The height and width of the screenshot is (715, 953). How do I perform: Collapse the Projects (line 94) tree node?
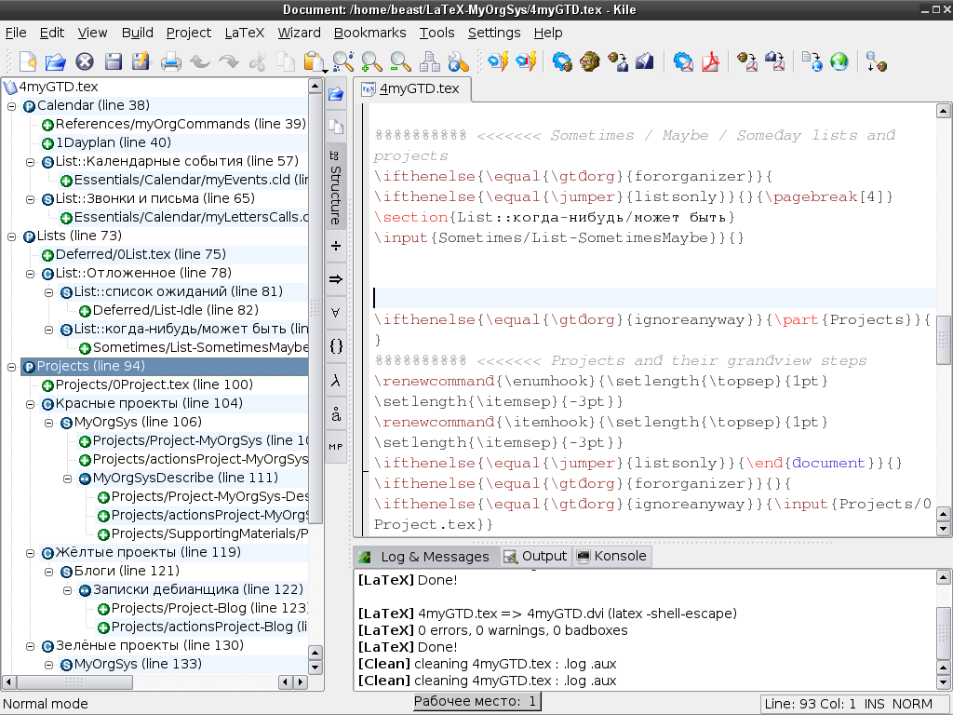pyautogui.click(x=11, y=366)
